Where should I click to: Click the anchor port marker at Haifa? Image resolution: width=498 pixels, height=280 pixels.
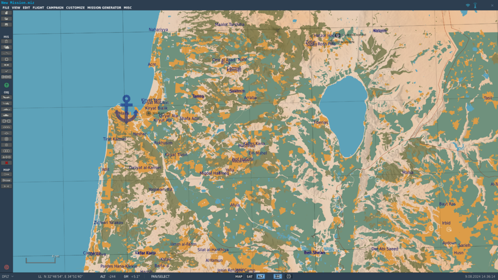(x=126, y=109)
